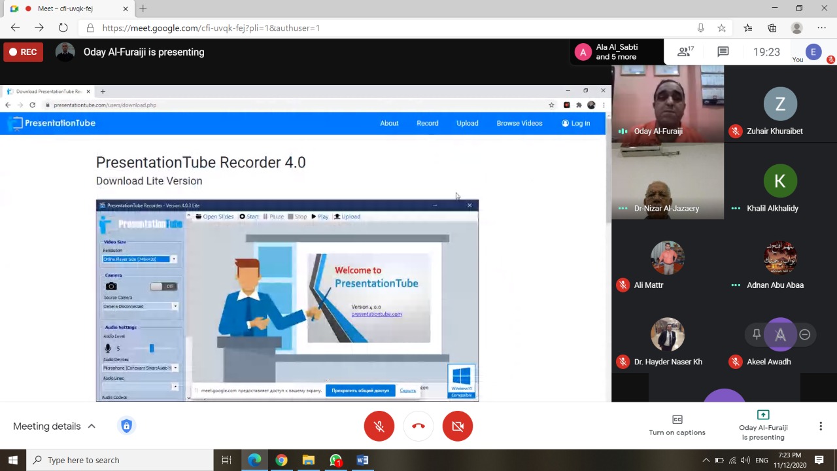Click Start in the recorder toolbar
This screenshot has height=471, width=837.
tap(249, 217)
